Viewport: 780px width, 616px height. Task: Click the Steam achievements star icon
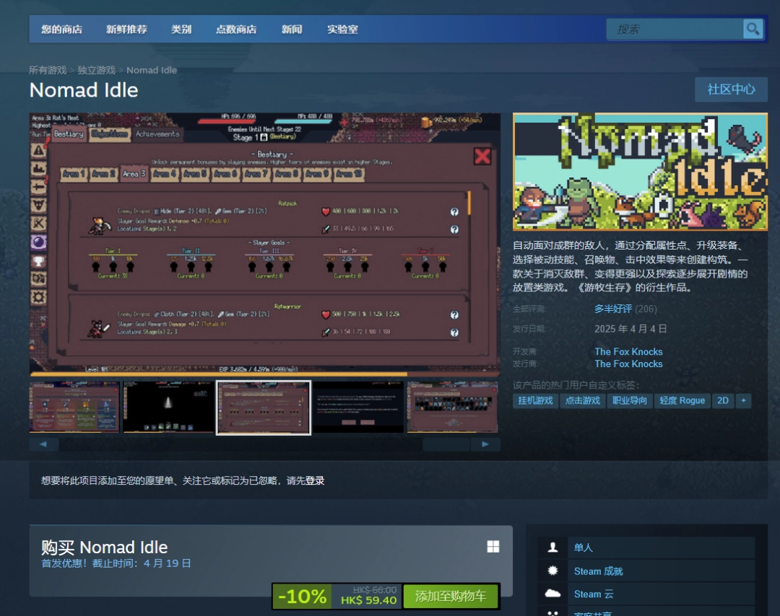[x=552, y=571]
